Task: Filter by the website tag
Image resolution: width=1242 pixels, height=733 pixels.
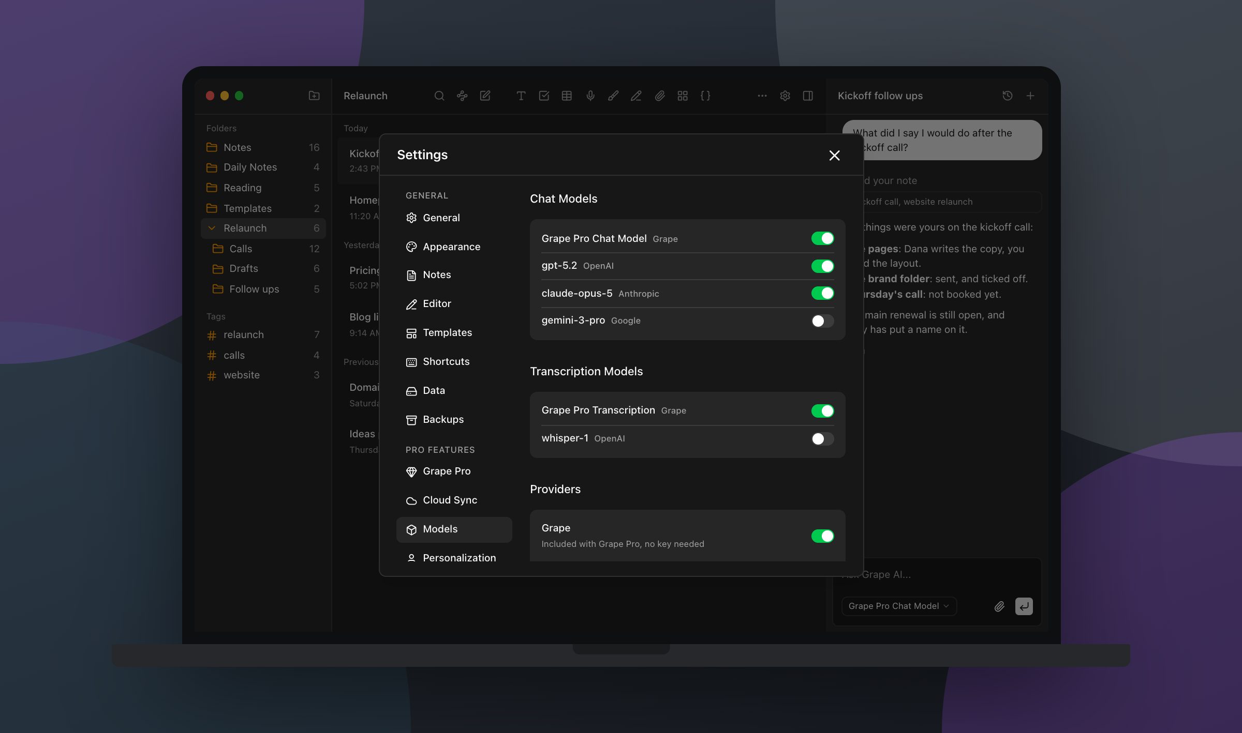Action: pos(263,375)
